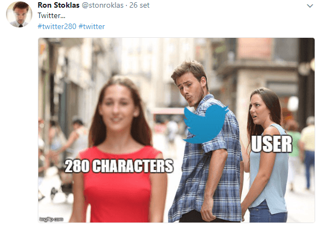Click the blue Twitter bird logo in the meme

[205, 124]
